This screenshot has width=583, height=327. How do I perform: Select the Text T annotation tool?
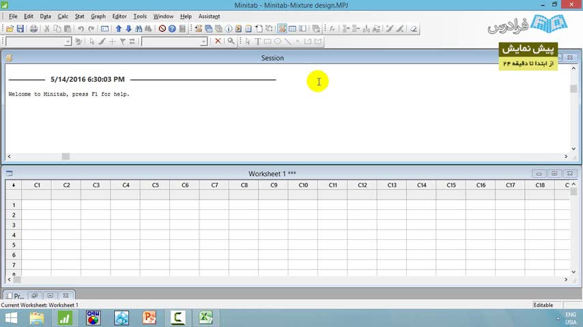257,42
